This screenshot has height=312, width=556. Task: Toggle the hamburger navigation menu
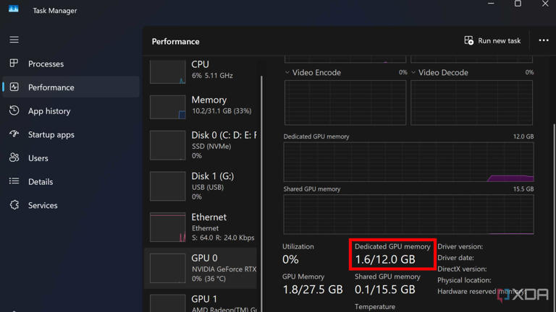click(14, 40)
